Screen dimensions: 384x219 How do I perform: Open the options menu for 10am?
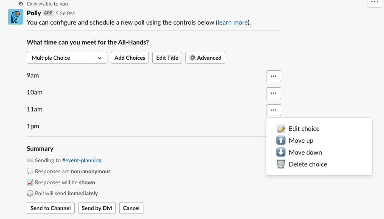point(273,93)
